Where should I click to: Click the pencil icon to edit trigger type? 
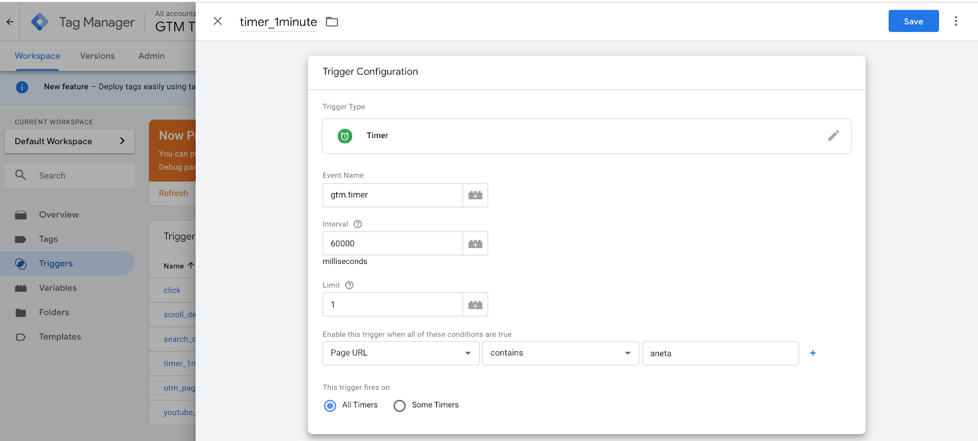click(x=833, y=136)
